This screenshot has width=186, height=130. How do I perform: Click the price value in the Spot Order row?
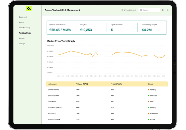pos(112,95)
